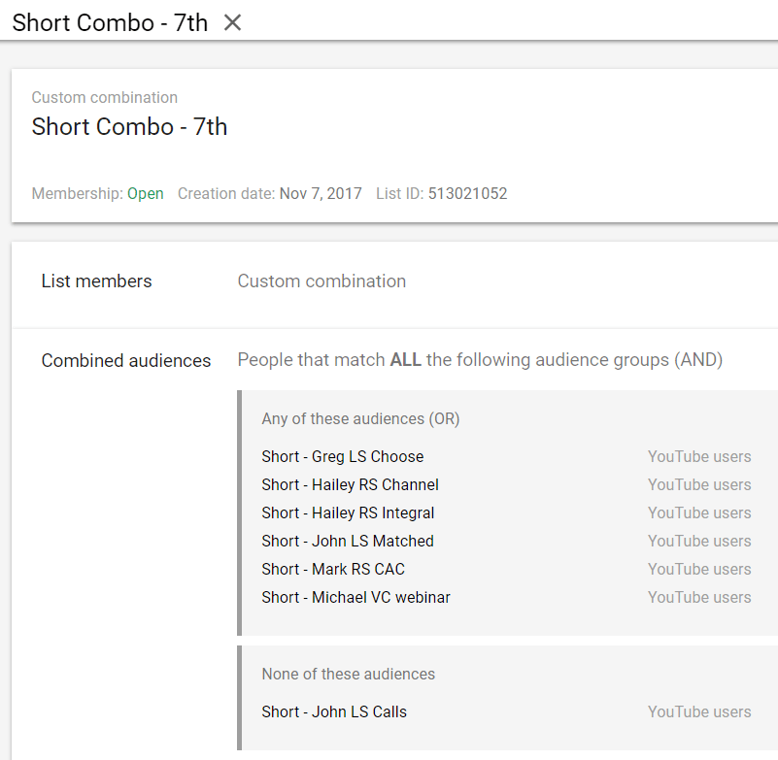Viewport: 778px width, 760px height.
Task: Select Short - Hailey RS Integral audience
Action: (x=348, y=512)
